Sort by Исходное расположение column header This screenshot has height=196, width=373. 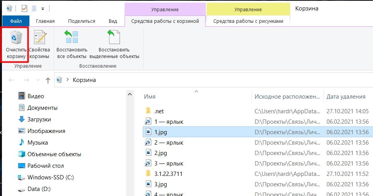[x=287, y=97]
